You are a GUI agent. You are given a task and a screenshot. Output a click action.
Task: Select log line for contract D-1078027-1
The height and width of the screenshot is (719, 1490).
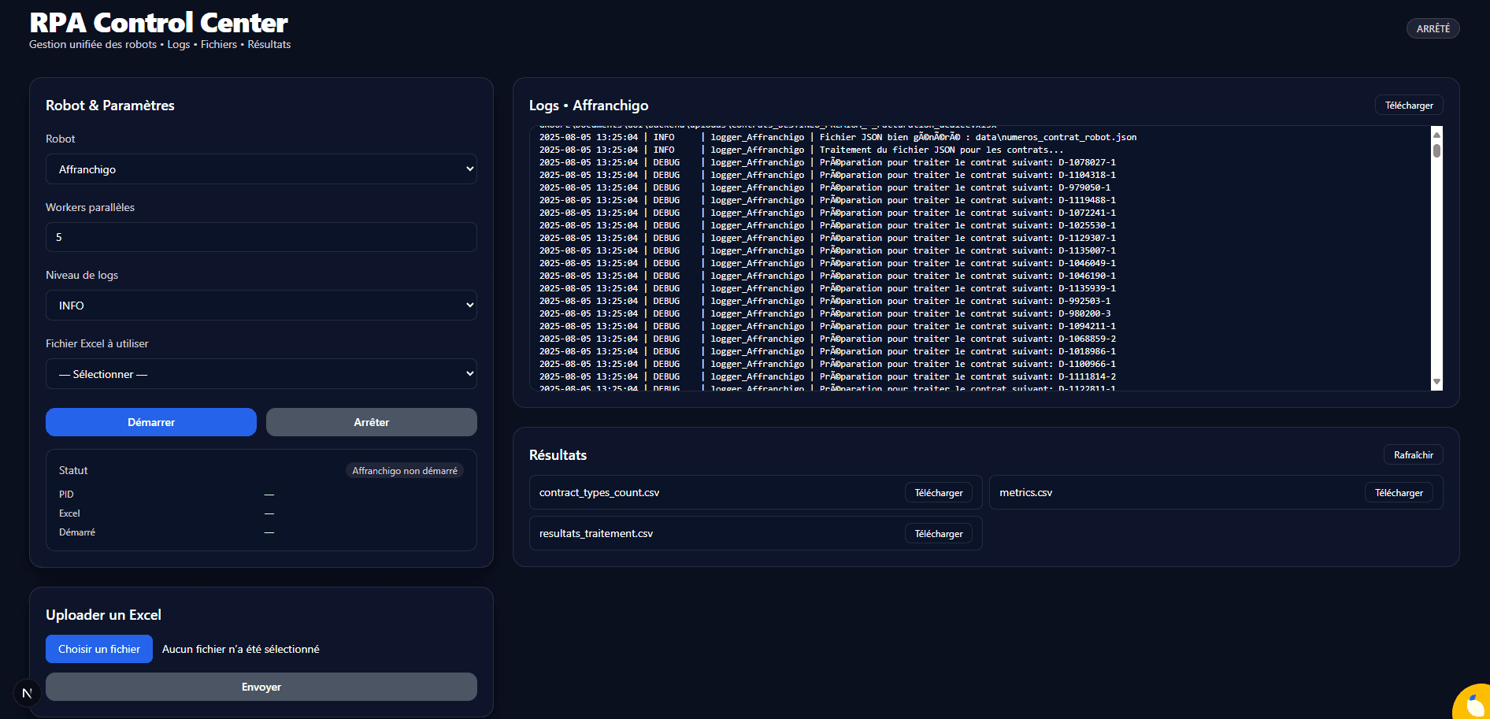(828, 162)
